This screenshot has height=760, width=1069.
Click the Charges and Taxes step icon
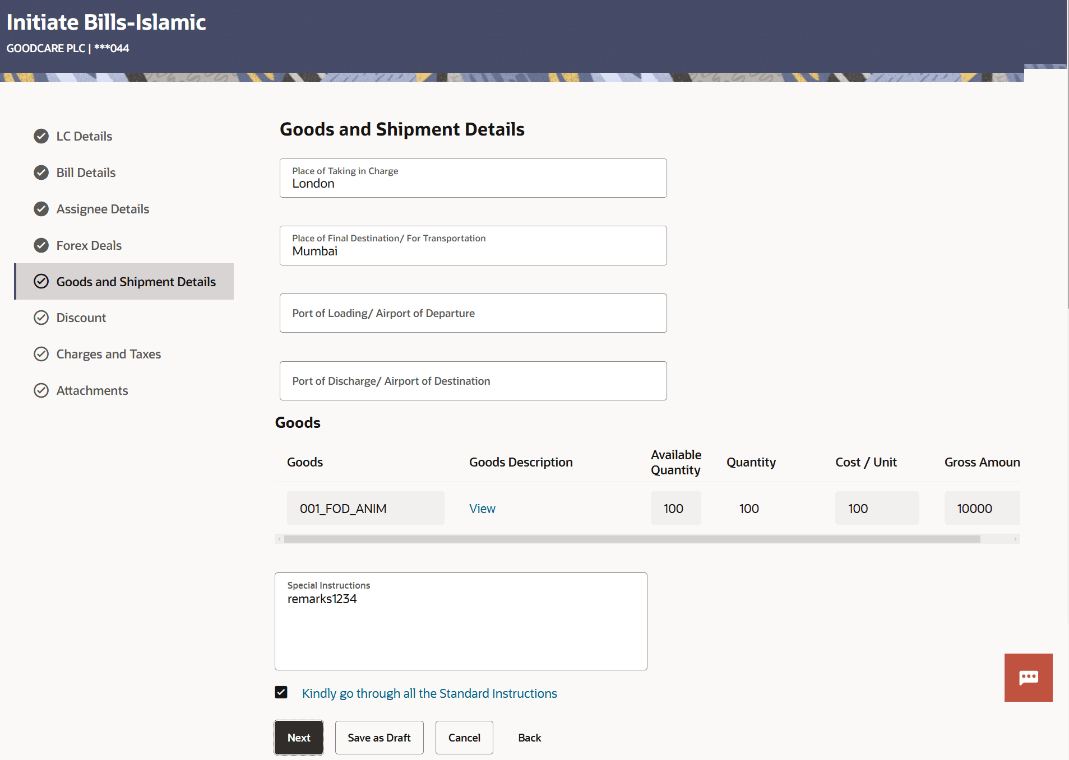[x=41, y=354]
